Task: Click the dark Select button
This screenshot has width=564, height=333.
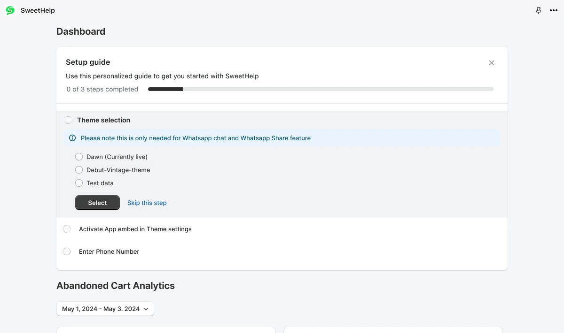Action: [97, 203]
